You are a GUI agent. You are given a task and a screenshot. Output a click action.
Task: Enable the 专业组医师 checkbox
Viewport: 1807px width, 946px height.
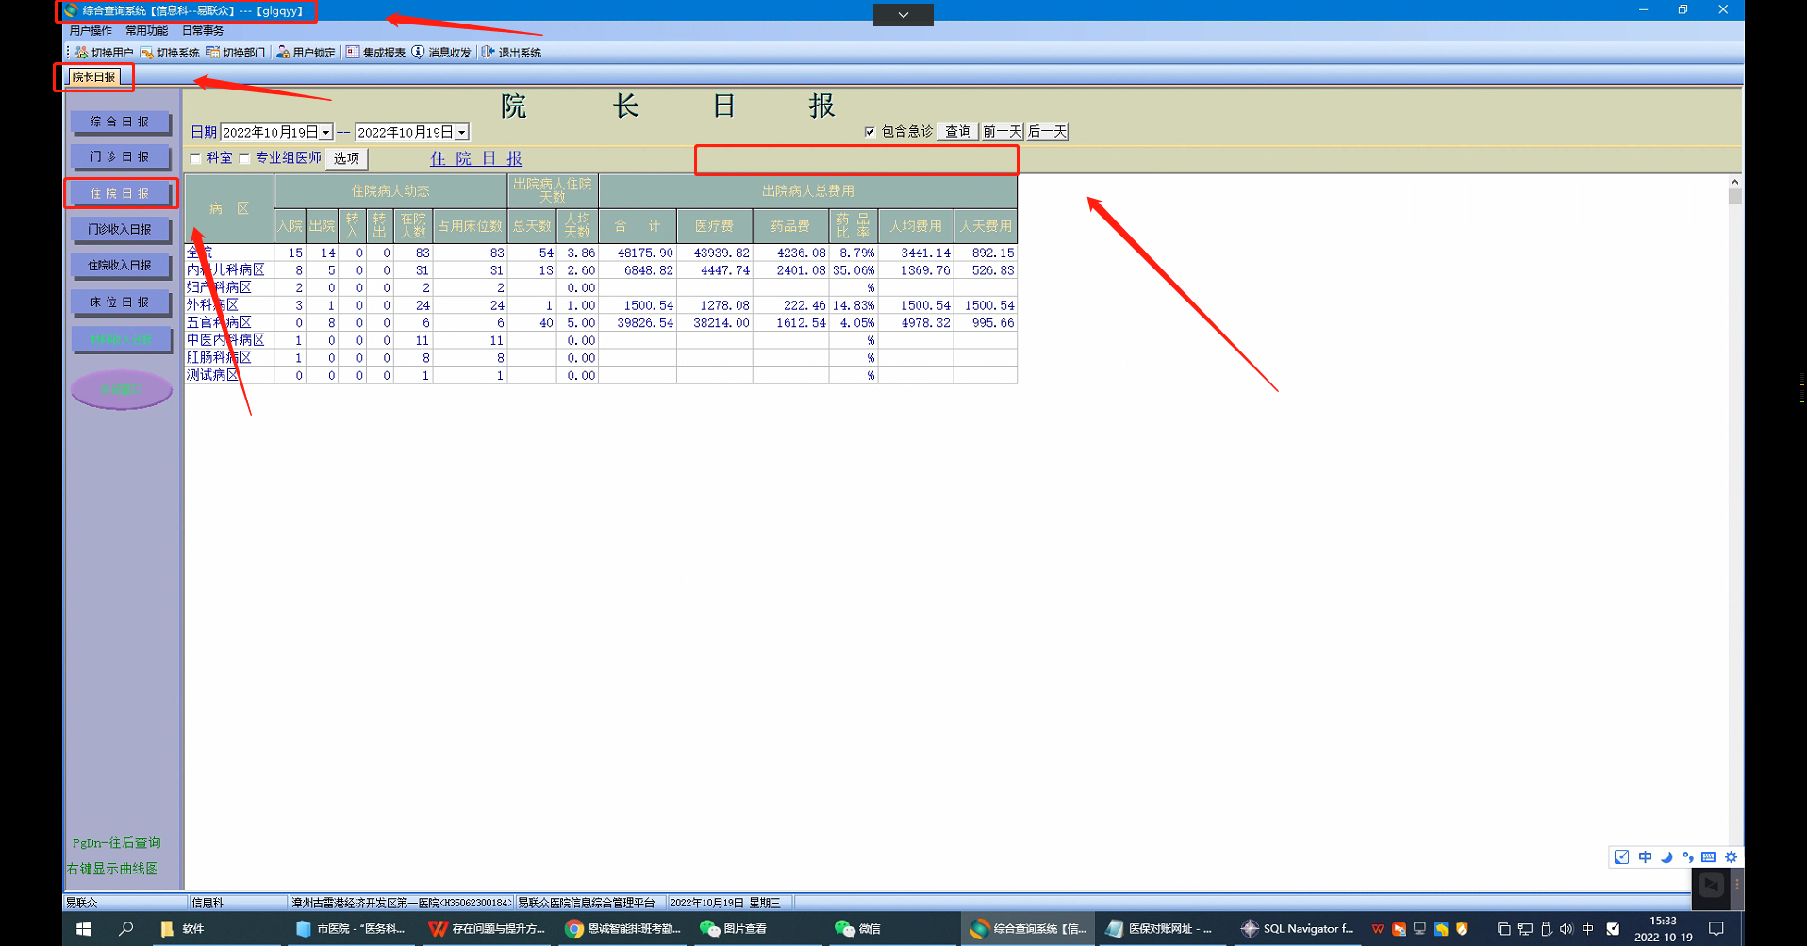(244, 158)
